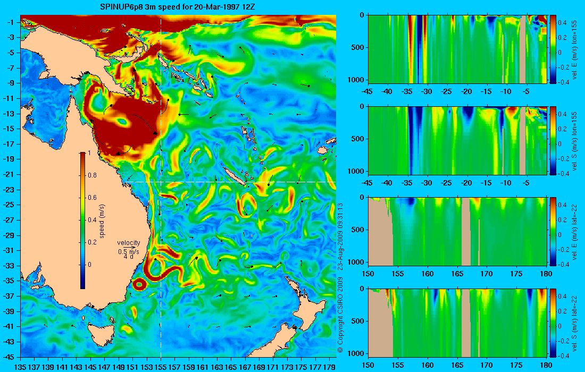
Task: Click the vertical dashed section line at longitude 155
Action: pyautogui.click(x=161, y=185)
